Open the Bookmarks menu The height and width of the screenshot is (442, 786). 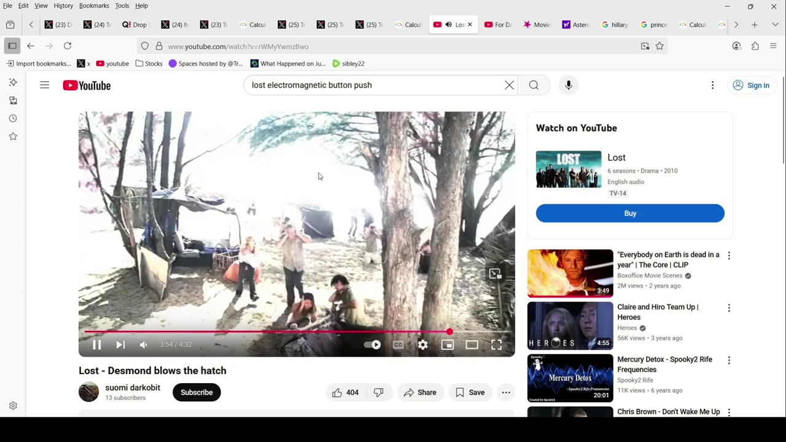coord(94,6)
